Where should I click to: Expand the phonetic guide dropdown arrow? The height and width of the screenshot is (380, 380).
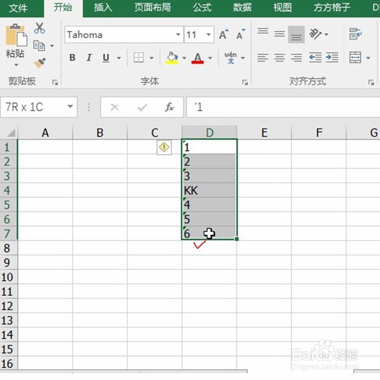pos(243,58)
